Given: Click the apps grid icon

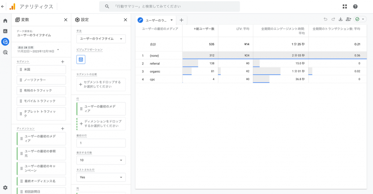Looking at the screenshot, I should [345, 7].
